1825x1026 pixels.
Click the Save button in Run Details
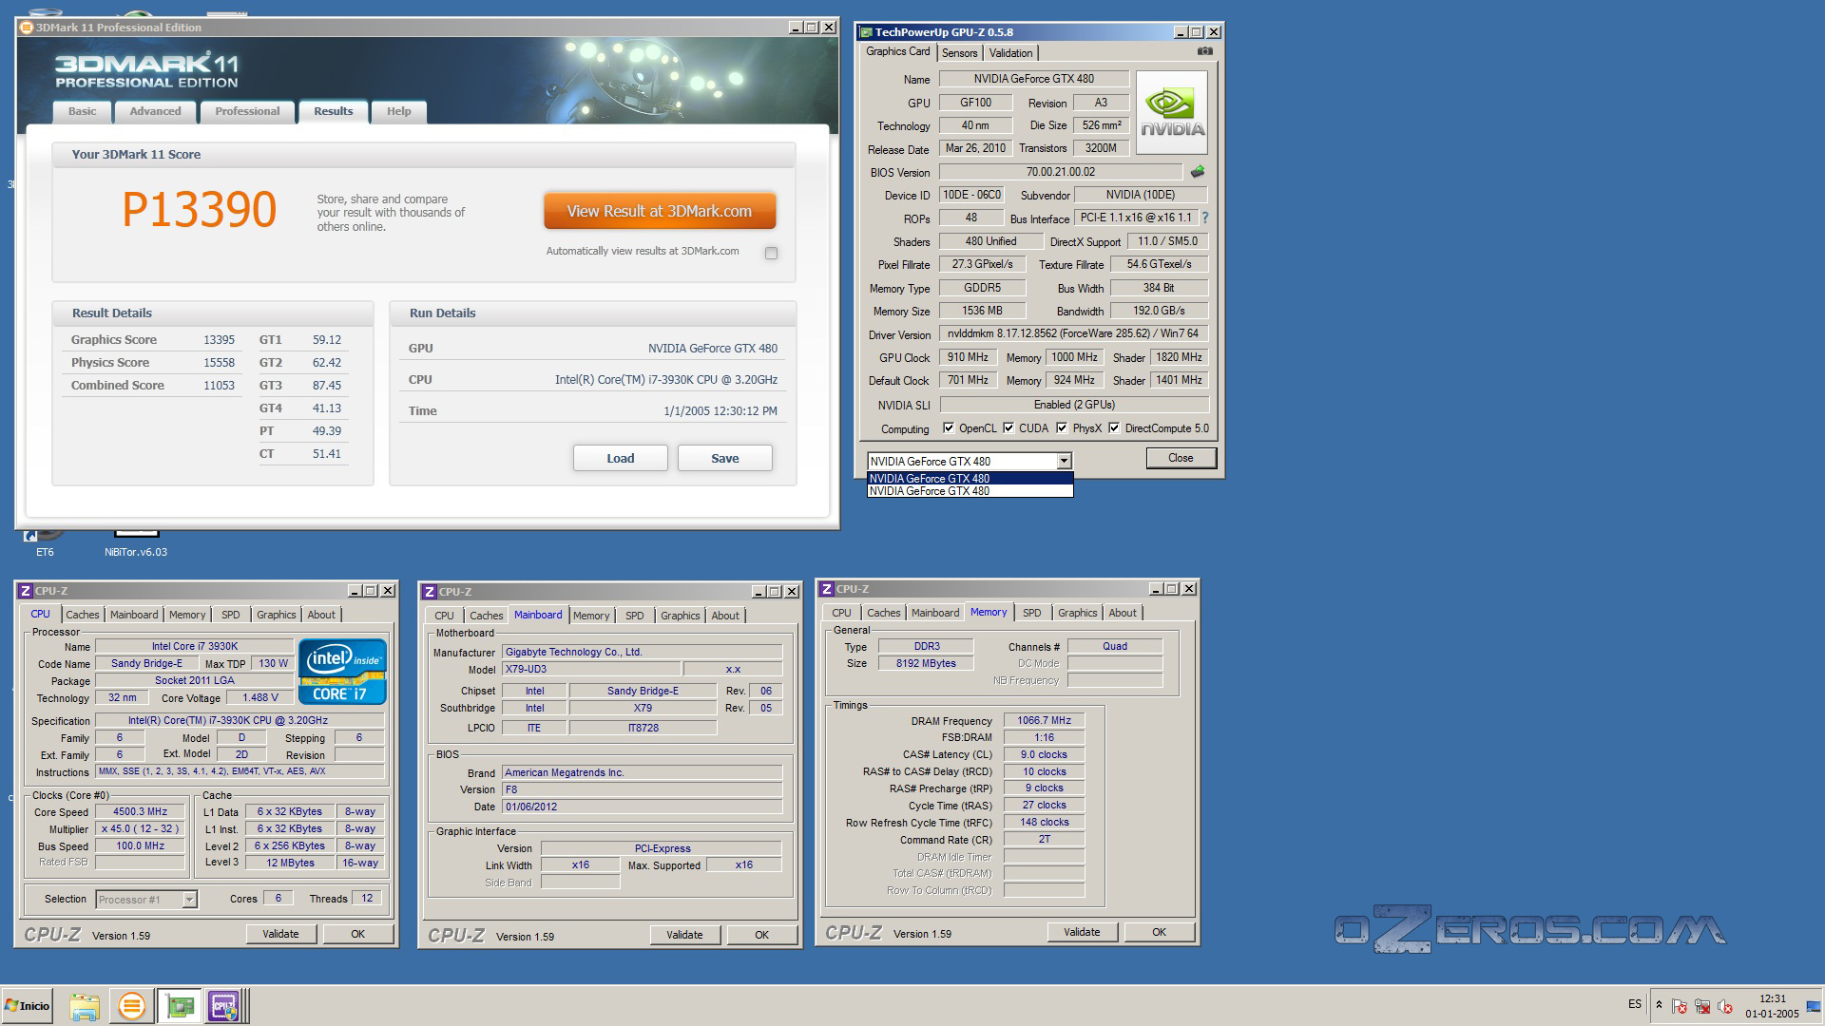coord(725,458)
